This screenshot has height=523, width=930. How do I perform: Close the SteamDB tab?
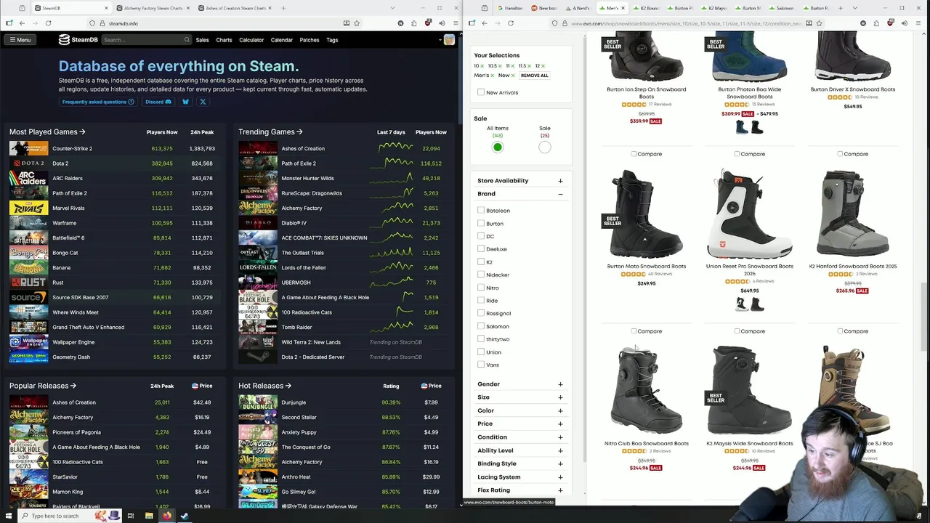(x=106, y=8)
